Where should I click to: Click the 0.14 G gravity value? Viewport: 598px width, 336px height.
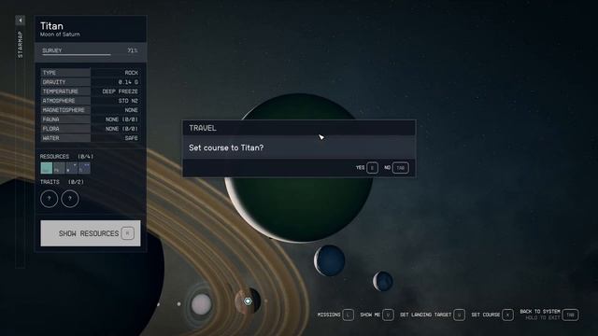[x=128, y=82]
